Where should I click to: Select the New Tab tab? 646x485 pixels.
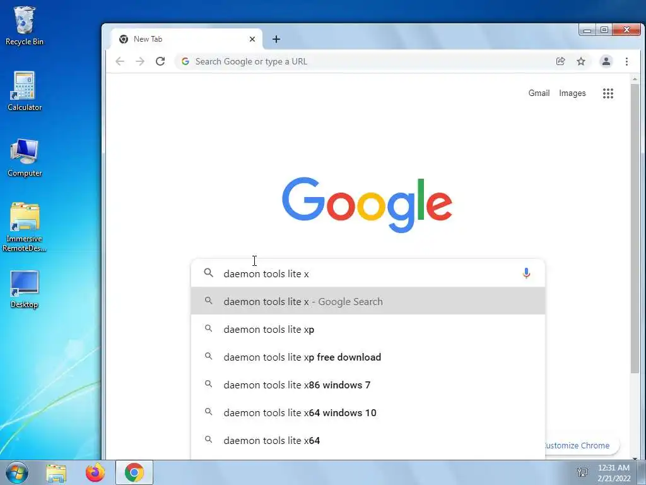point(187,39)
